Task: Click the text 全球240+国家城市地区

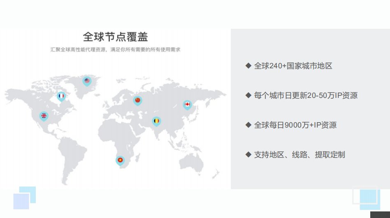Action: click(x=293, y=66)
